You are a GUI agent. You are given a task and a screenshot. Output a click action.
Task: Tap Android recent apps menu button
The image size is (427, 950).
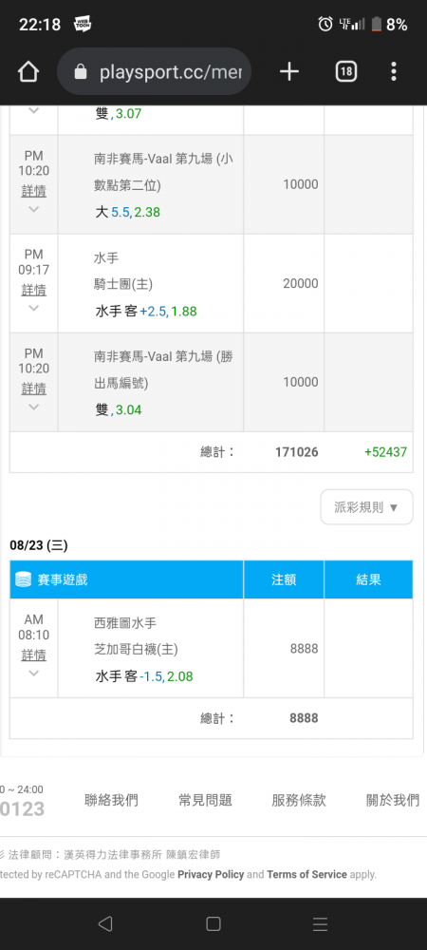(x=321, y=924)
